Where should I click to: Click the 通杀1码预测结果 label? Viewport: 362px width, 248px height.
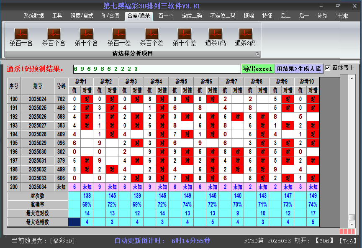point(35,69)
